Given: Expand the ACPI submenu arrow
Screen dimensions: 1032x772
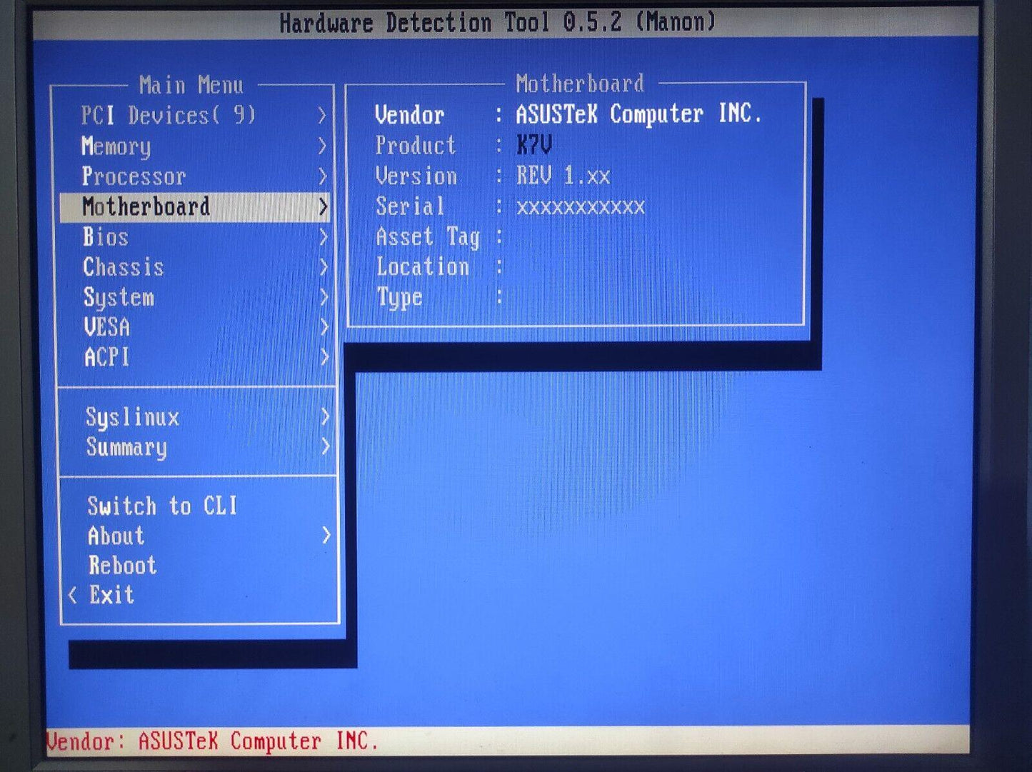Looking at the screenshot, I should tap(325, 357).
